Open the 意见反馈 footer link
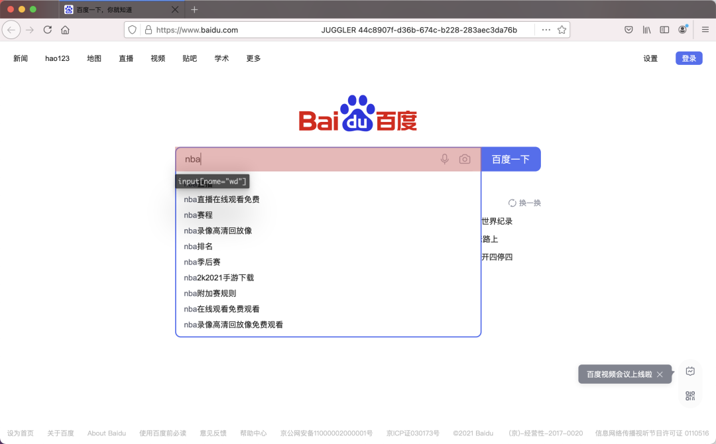Image resolution: width=716 pixels, height=444 pixels. 212,433
